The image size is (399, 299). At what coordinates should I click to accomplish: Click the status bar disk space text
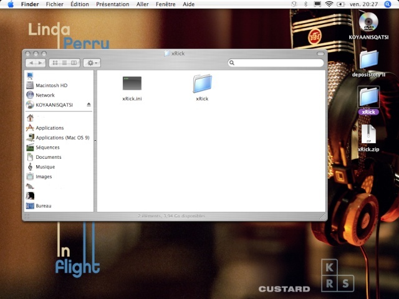(x=171, y=216)
